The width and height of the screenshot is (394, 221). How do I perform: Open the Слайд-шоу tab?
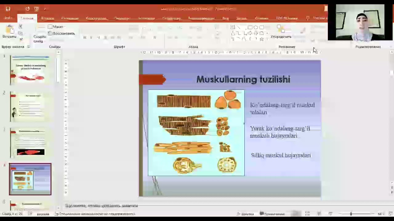point(171,18)
